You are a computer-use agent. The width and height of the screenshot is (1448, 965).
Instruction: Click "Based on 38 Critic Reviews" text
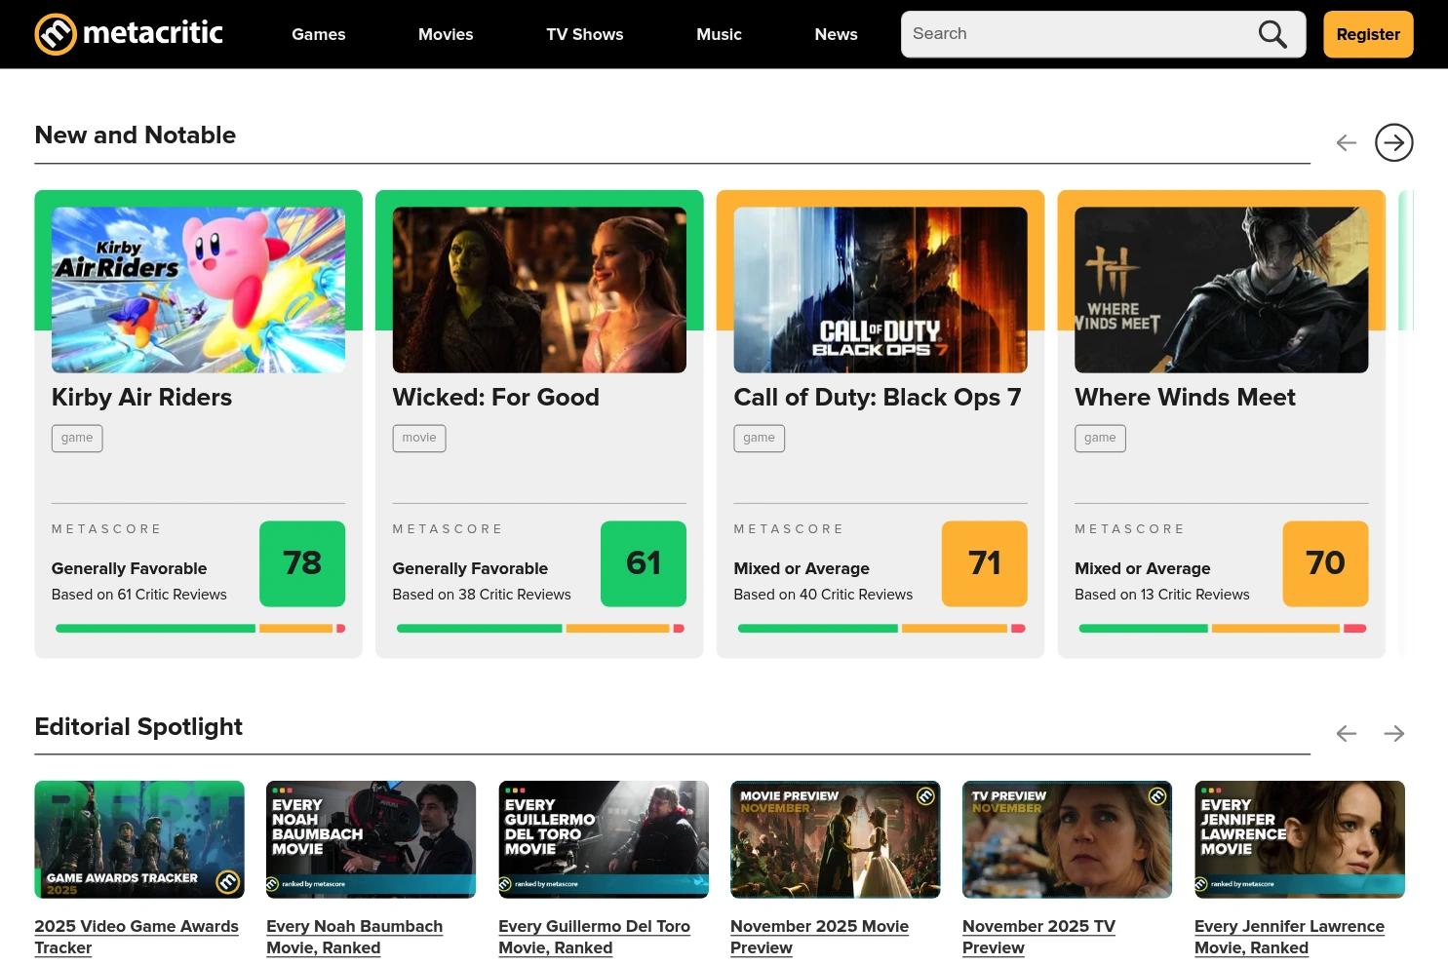point(482,595)
